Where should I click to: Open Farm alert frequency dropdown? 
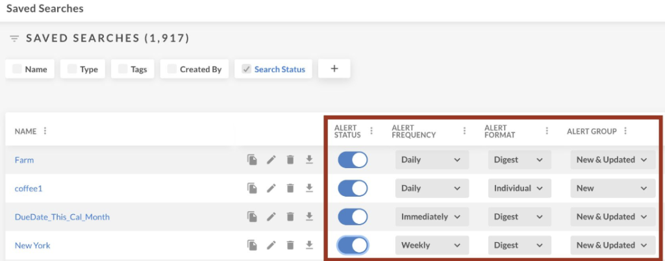pos(431,160)
